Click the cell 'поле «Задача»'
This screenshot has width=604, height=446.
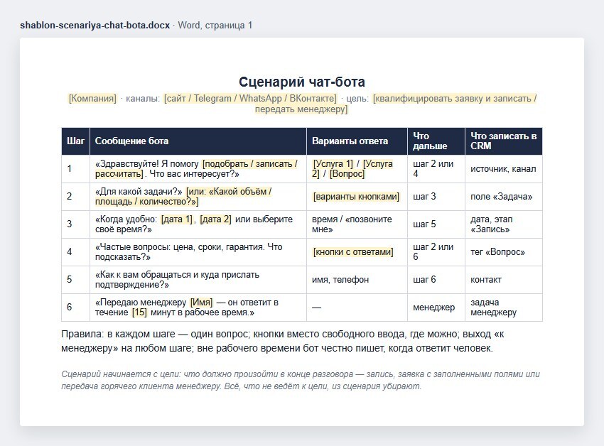click(x=504, y=197)
